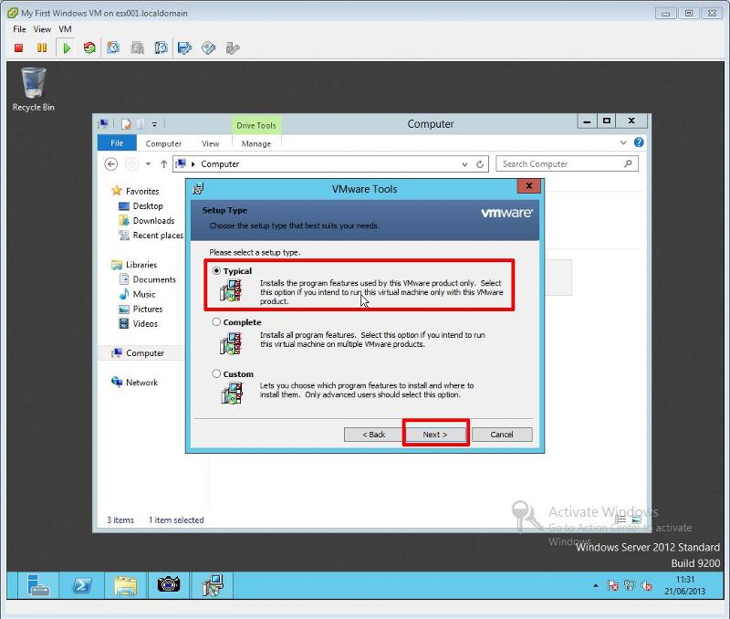Switch to the Explorer View tab
Screen dimensions: 730x619
pyautogui.click(x=210, y=143)
